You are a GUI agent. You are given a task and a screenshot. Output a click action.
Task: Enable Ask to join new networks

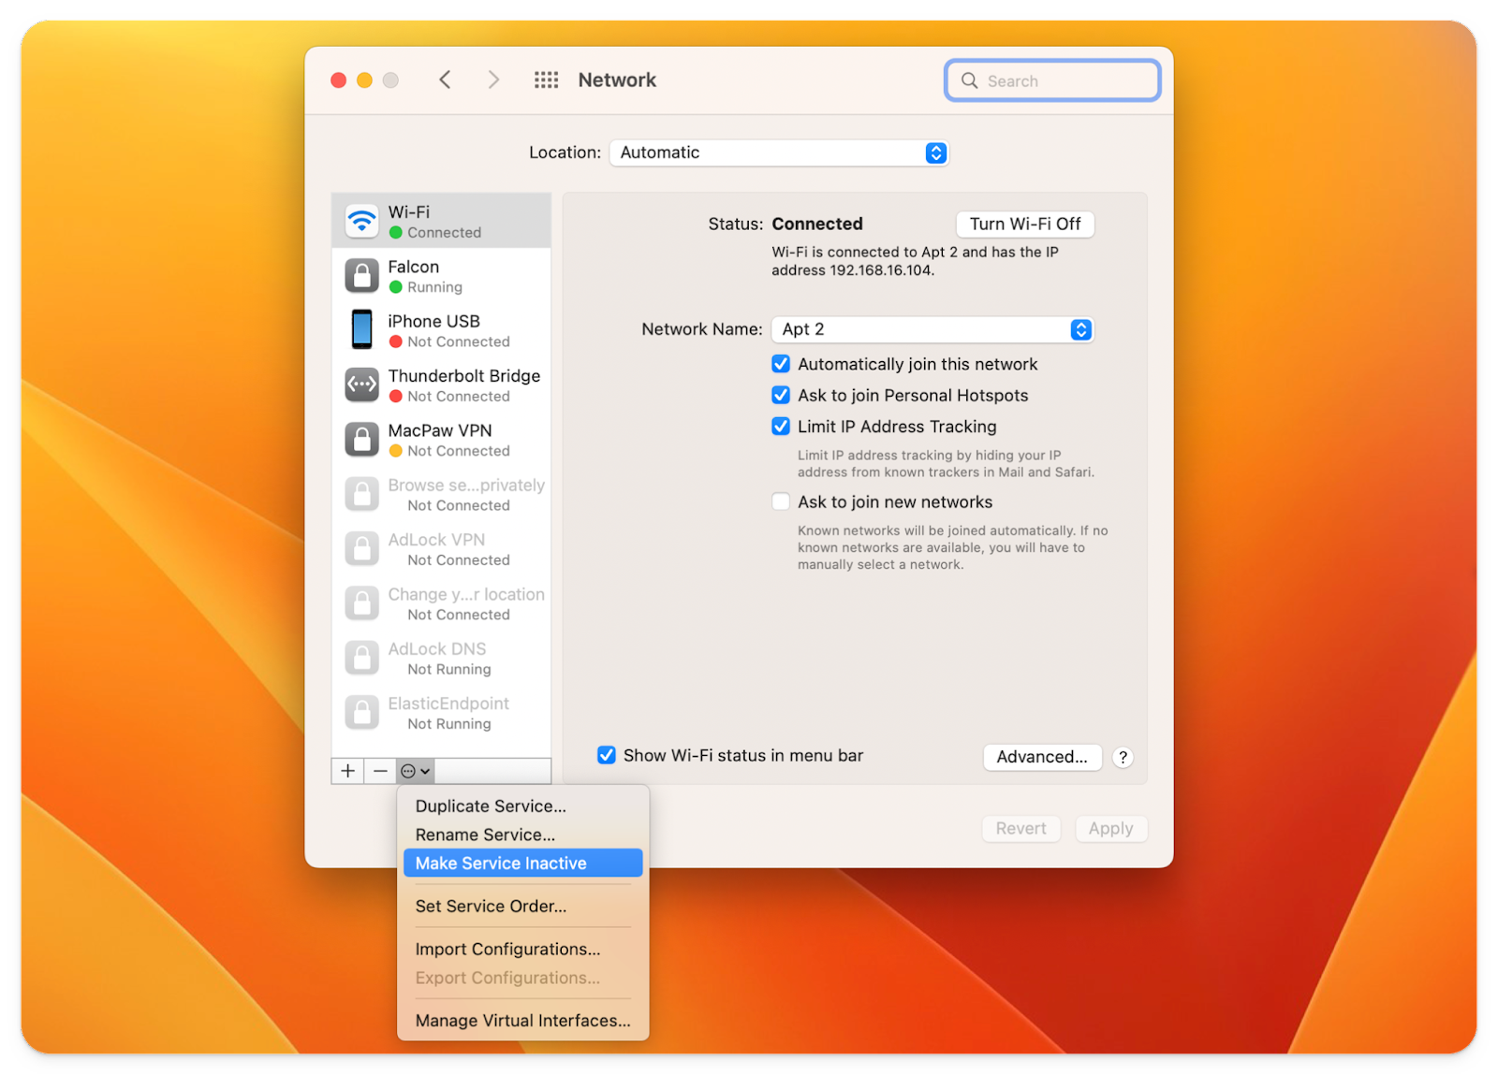click(781, 501)
